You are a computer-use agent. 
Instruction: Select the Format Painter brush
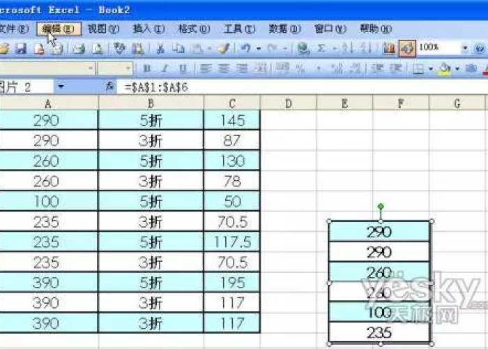click(x=224, y=49)
